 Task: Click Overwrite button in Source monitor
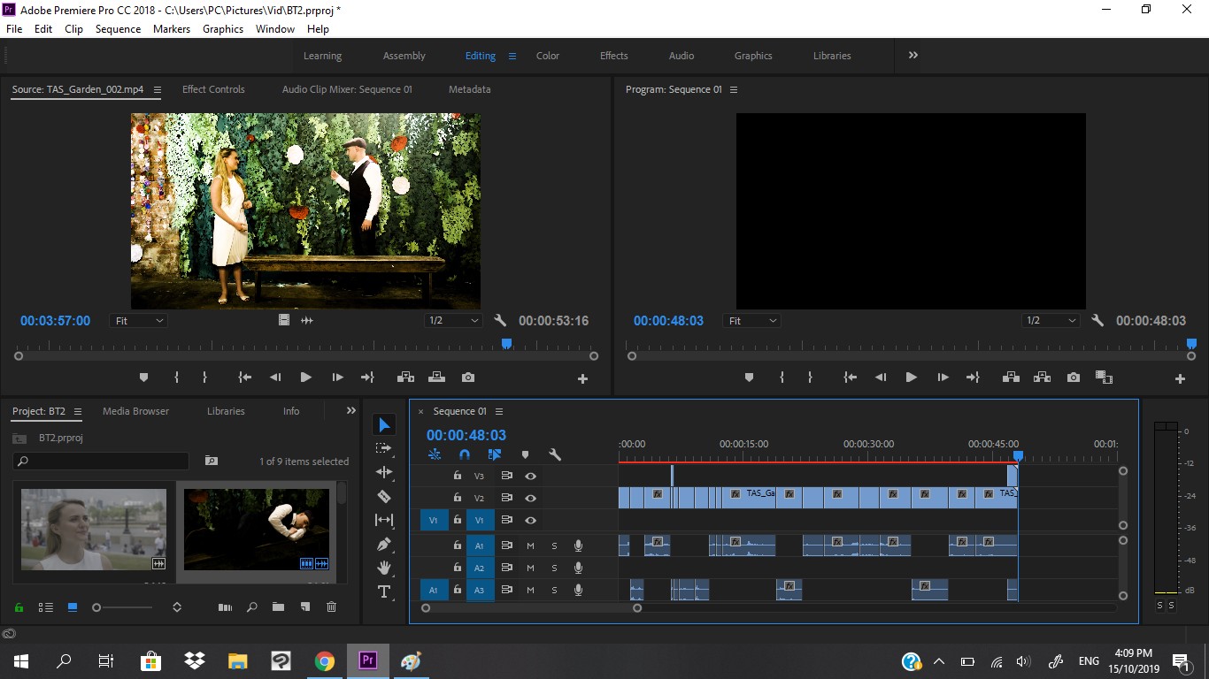pyautogui.click(x=436, y=378)
